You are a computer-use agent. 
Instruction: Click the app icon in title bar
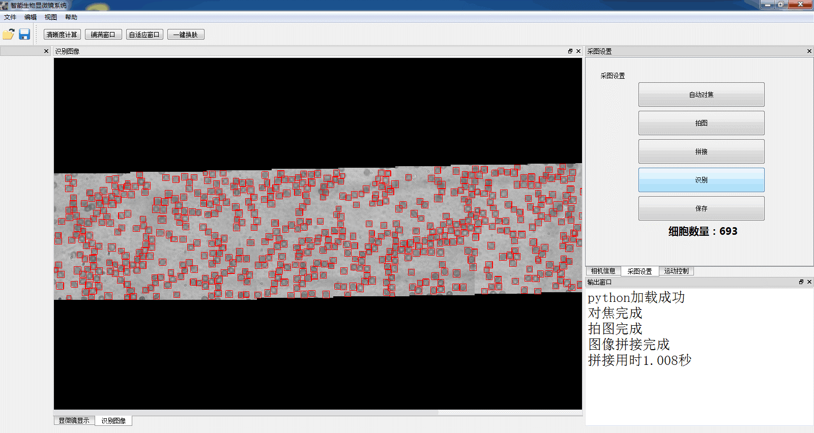[5, 5]
